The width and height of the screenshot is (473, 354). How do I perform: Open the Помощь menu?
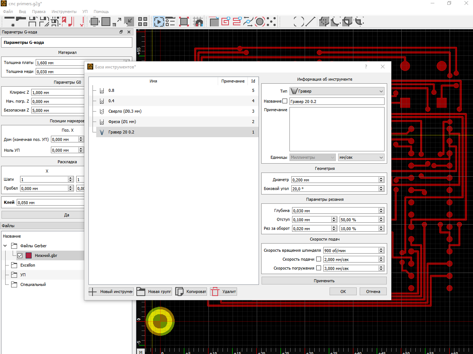coord(101,12)
